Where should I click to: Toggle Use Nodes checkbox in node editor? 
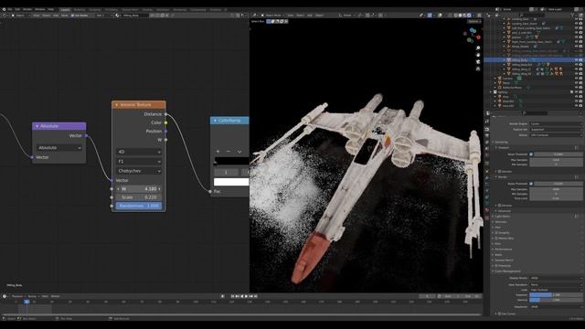[x=72, y=16]
